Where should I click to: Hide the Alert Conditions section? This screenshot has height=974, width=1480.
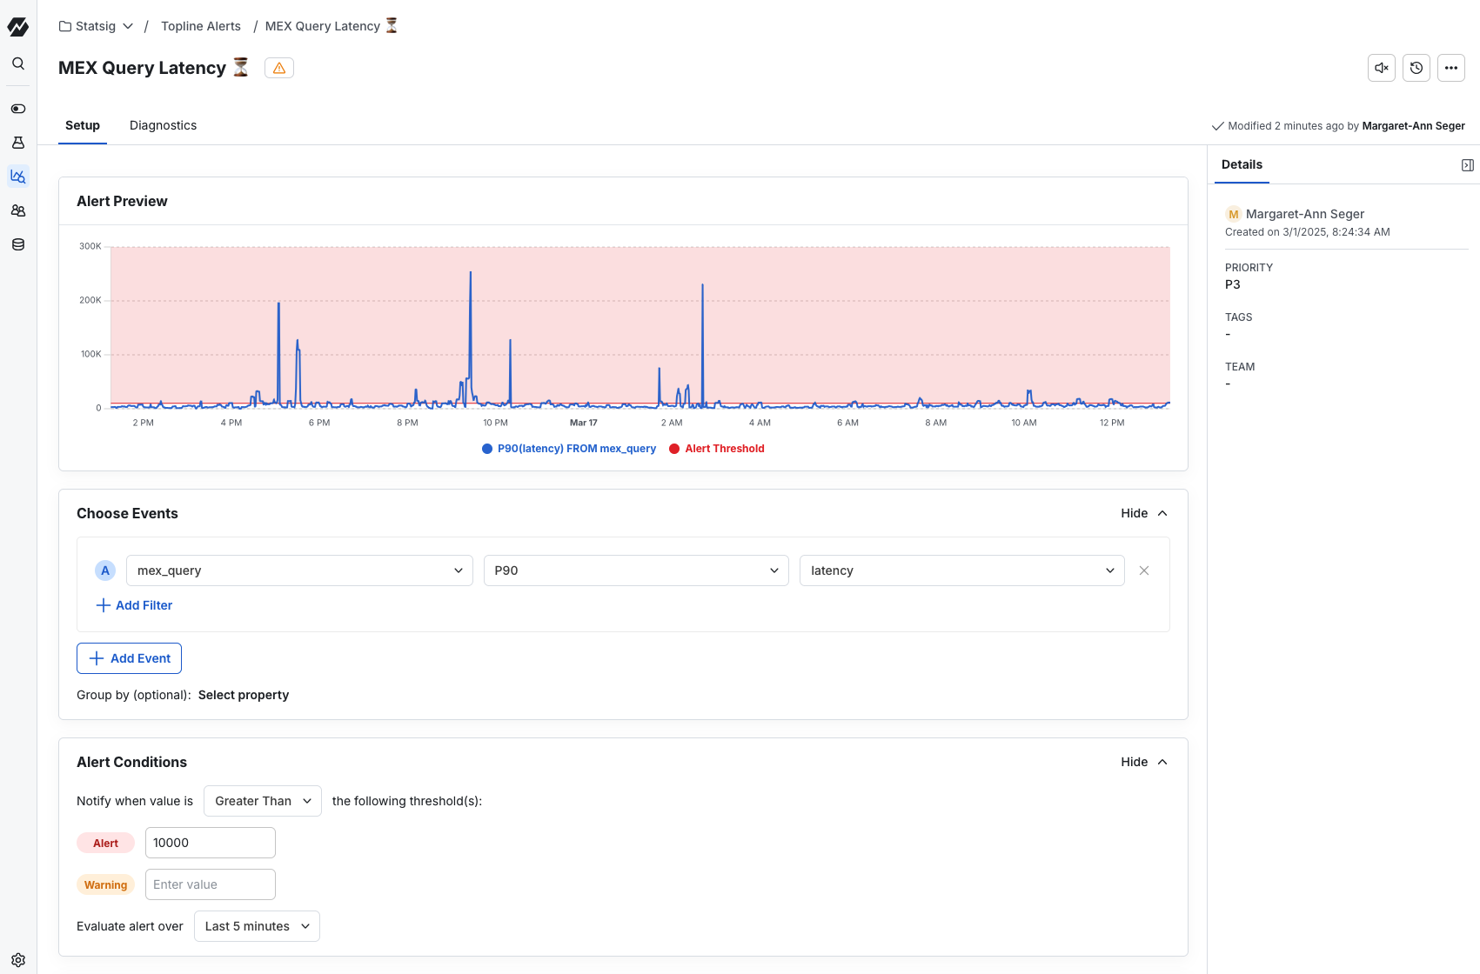(x=1144, y=762)
